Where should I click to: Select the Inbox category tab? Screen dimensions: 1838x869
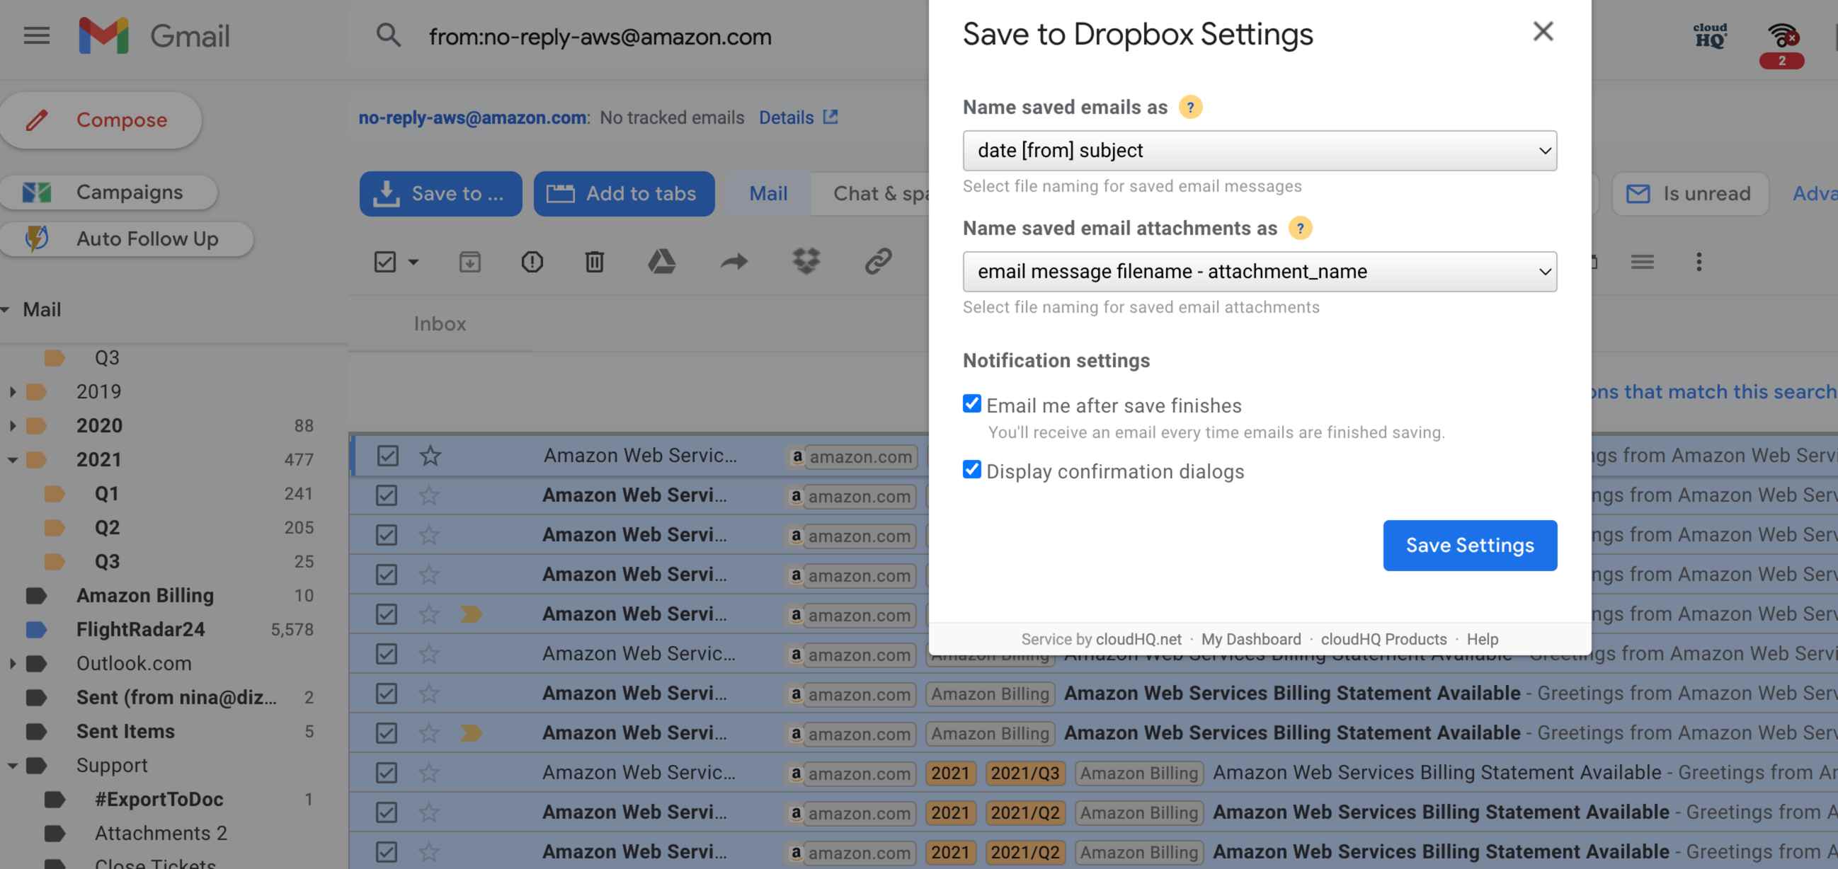(x=440, y=323)
